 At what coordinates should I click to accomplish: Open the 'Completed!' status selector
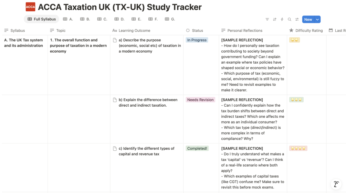click(x=197, y=149)
